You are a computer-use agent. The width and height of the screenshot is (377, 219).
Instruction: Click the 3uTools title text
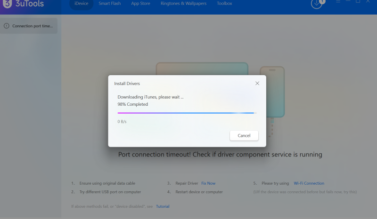[30, 4]
